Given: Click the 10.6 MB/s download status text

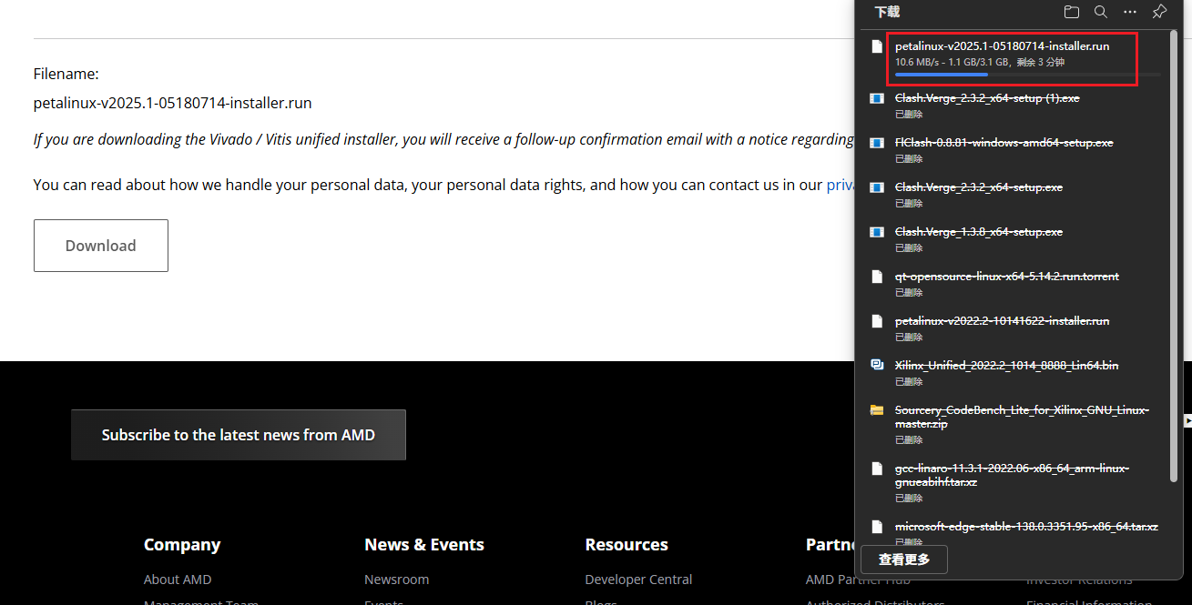Looking at the screenshot, I should (980, 62).
